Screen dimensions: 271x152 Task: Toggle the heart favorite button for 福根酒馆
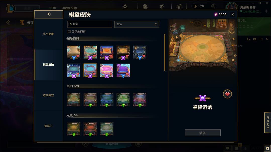coord(227,94)
